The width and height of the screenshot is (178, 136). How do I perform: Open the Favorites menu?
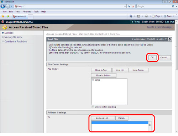click(x=27, y=12)
